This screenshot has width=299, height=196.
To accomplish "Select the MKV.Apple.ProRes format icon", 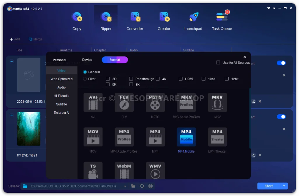I will pyautogui.click(x=186, y=102).
